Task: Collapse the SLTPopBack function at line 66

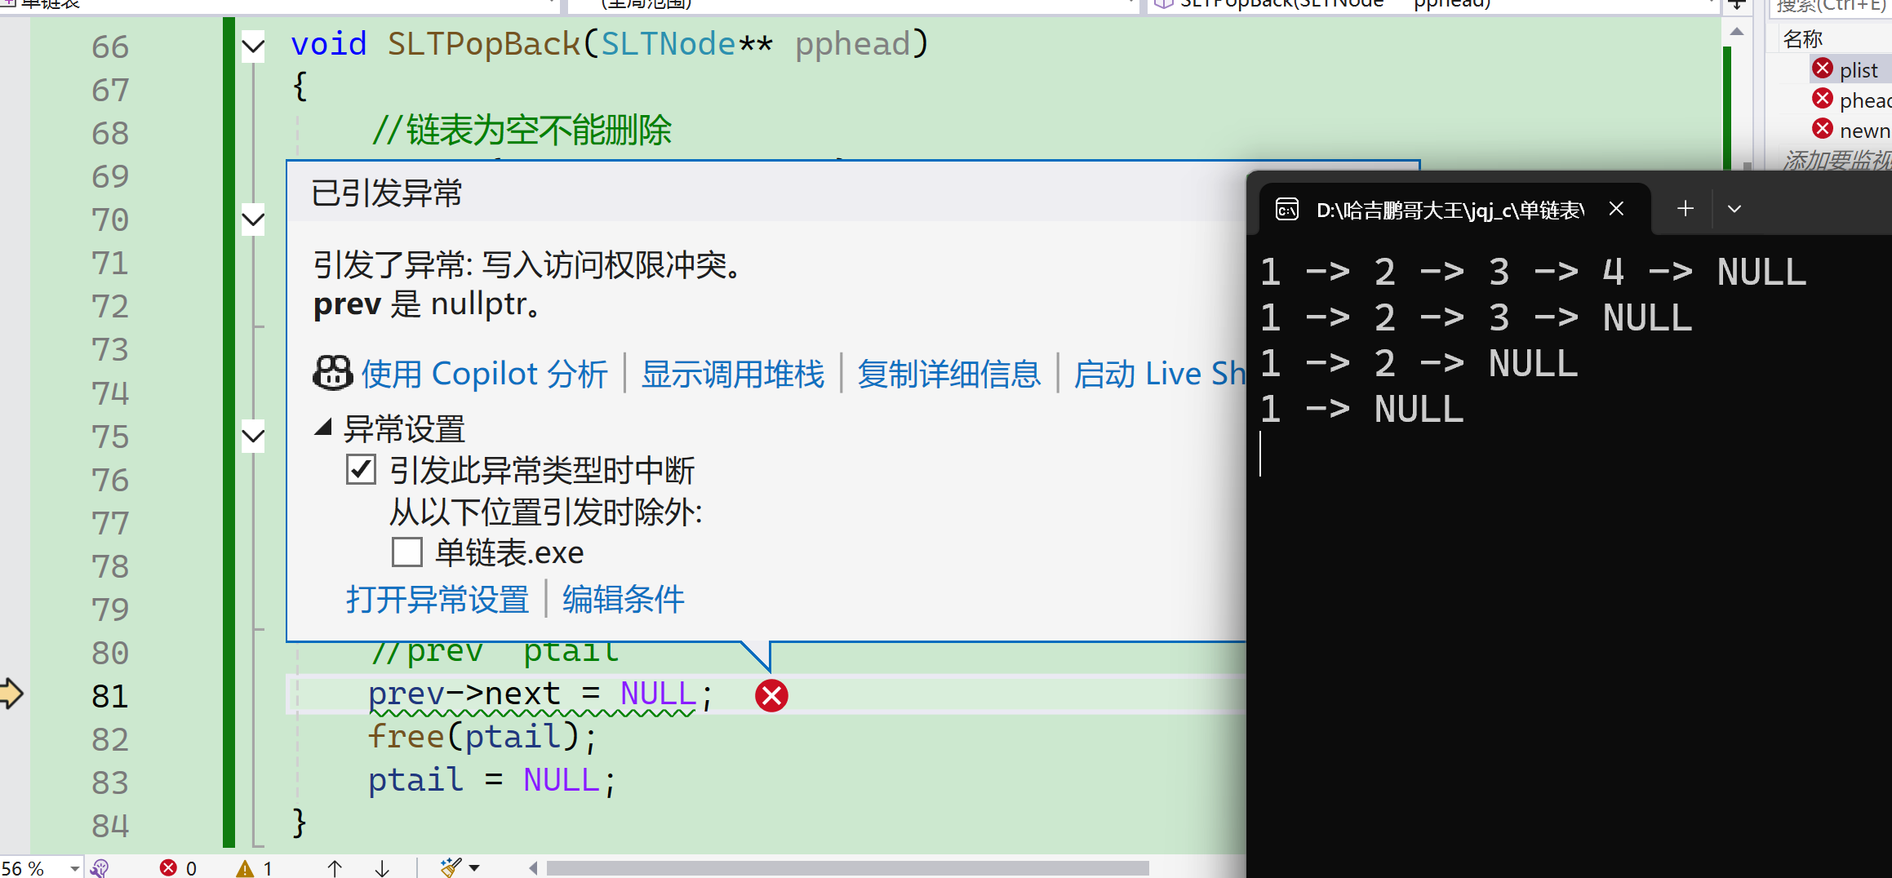Action: (x=253, y=47)
